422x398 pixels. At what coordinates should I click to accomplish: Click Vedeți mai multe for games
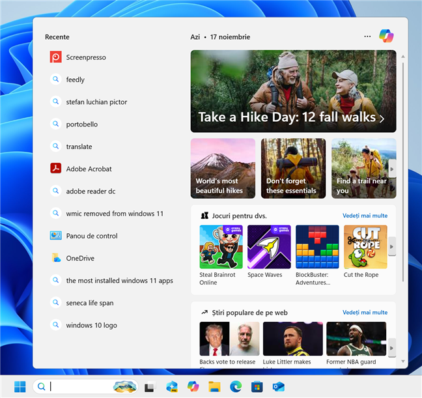[365, 216]
